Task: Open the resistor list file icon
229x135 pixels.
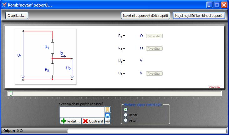Action: click(108, 109)
